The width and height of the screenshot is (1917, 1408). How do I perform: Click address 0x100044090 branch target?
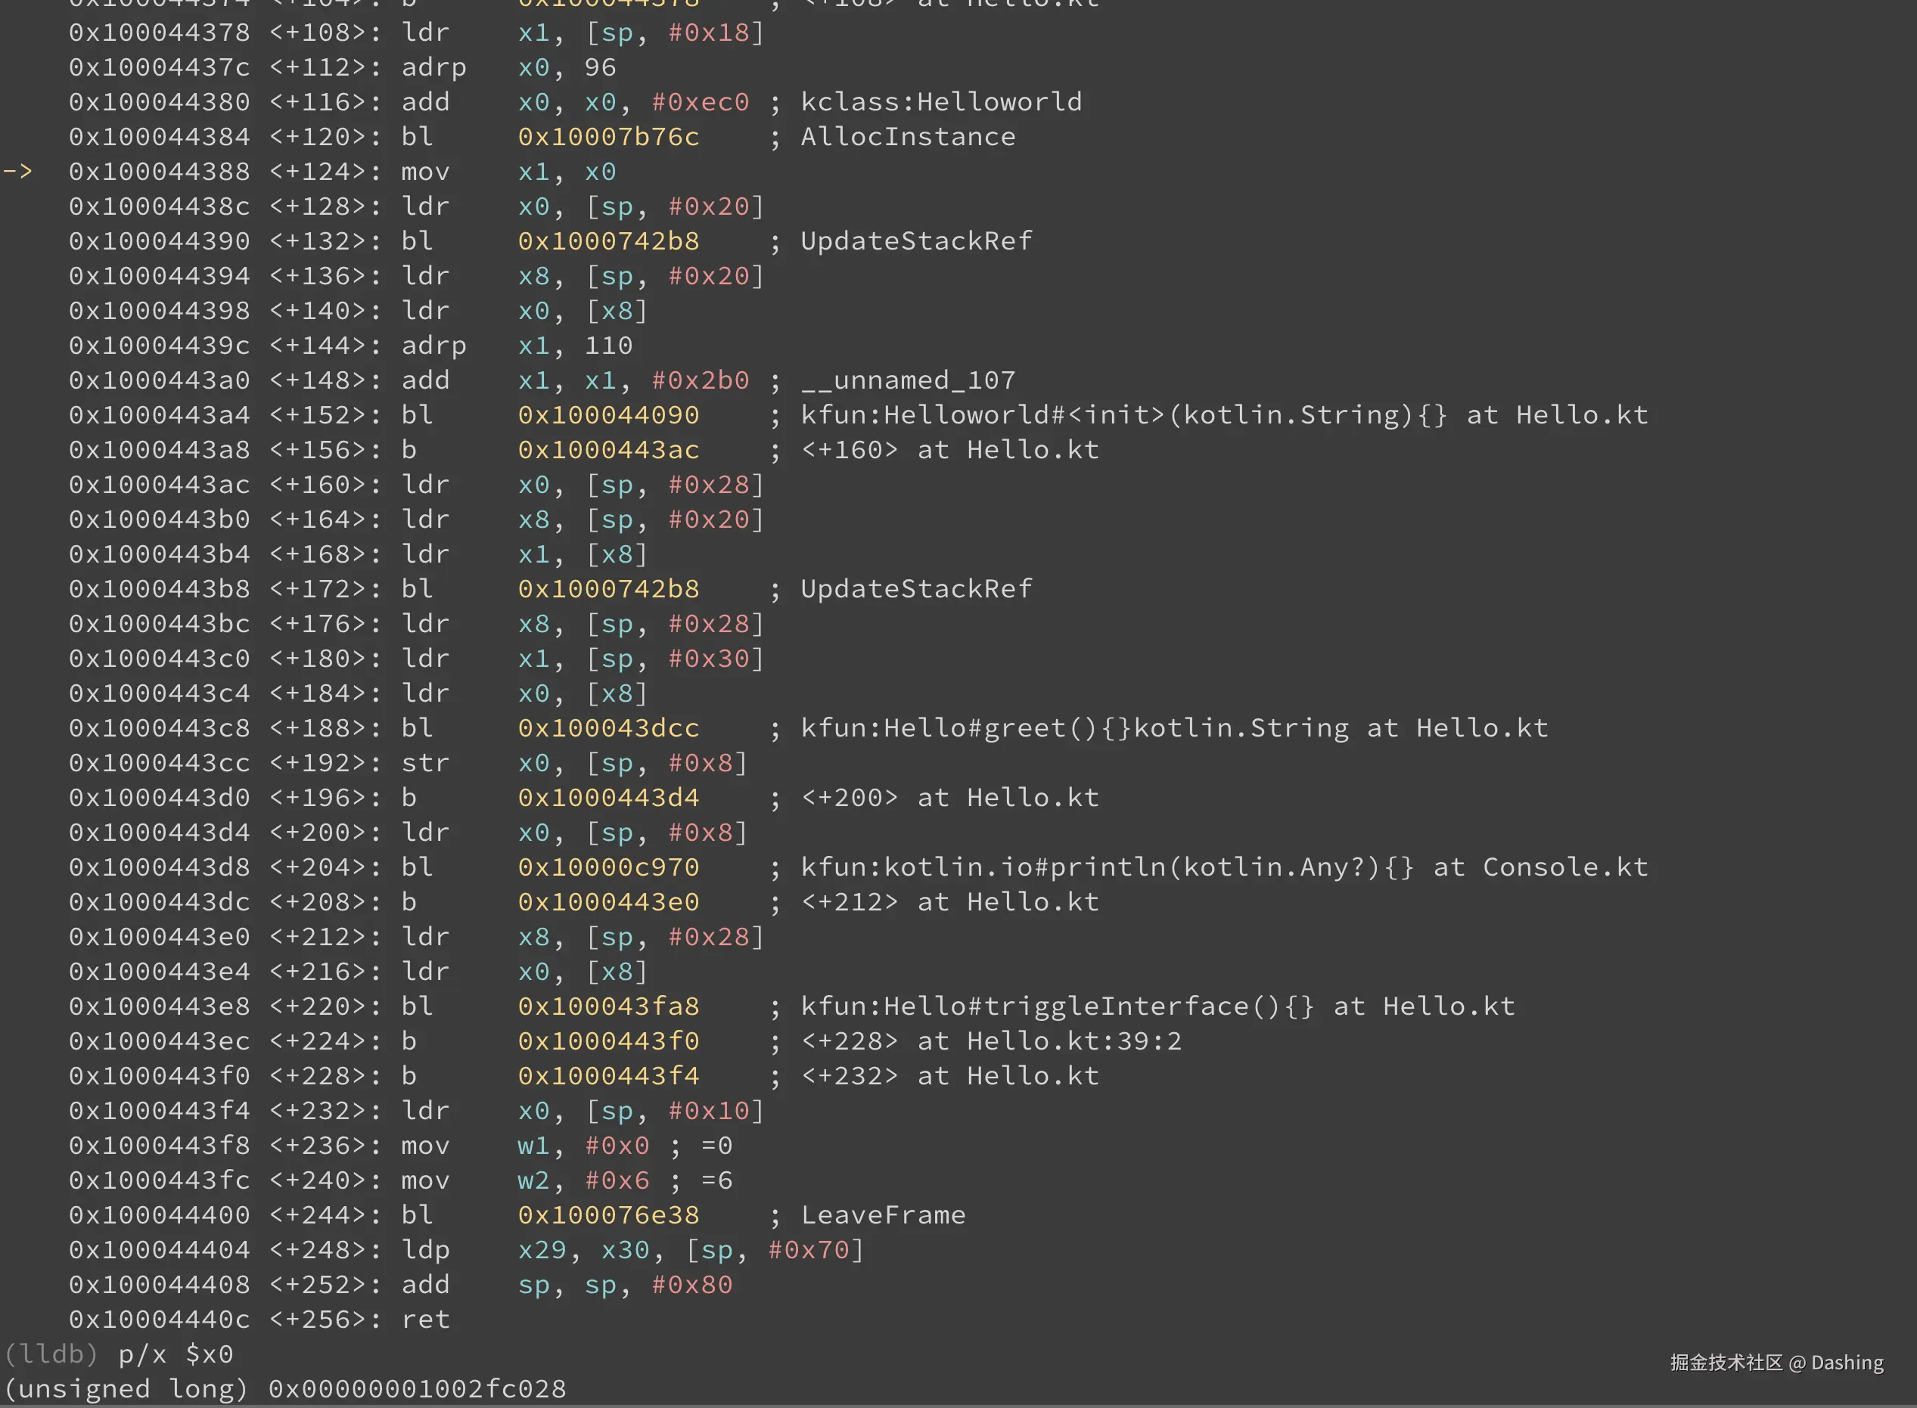pyautogui.click(x=608, y=415)
